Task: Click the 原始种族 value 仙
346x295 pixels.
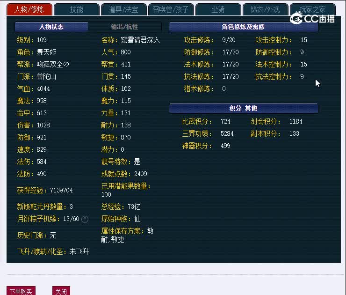Action: pos(137,219)
